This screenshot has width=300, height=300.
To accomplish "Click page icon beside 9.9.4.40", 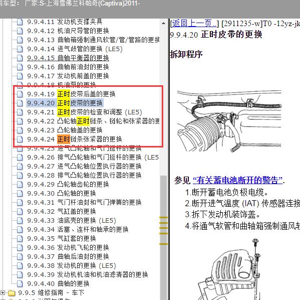I will (20, 284).
